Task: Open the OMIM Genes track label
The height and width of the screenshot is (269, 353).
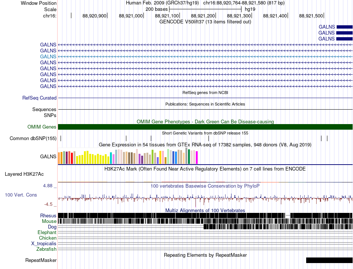Action: pos(42,127)
